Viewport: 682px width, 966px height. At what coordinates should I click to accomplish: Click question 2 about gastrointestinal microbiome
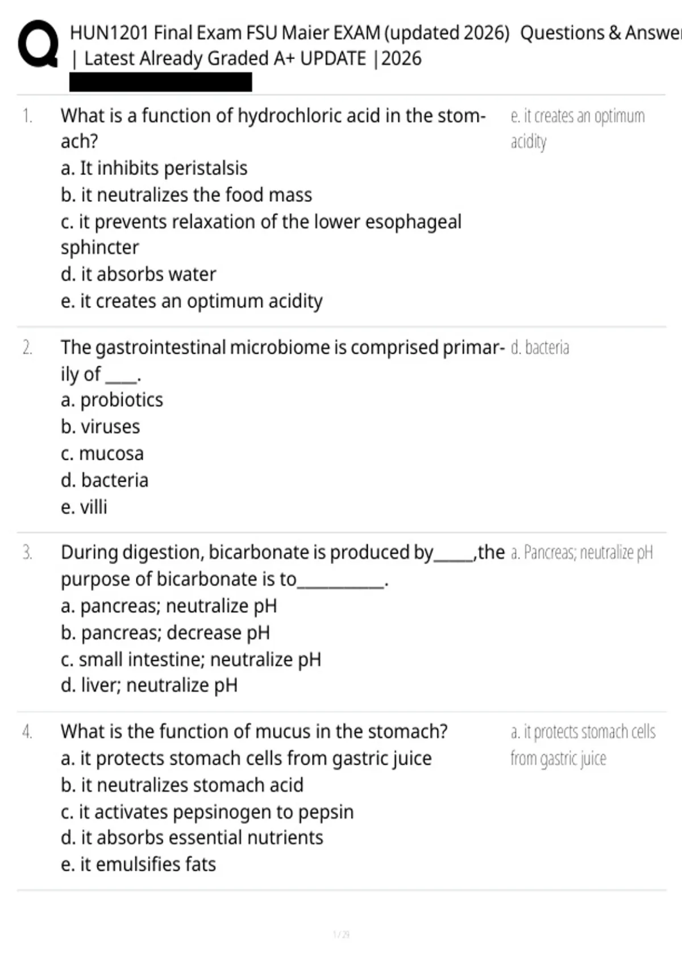coord(282,360)
